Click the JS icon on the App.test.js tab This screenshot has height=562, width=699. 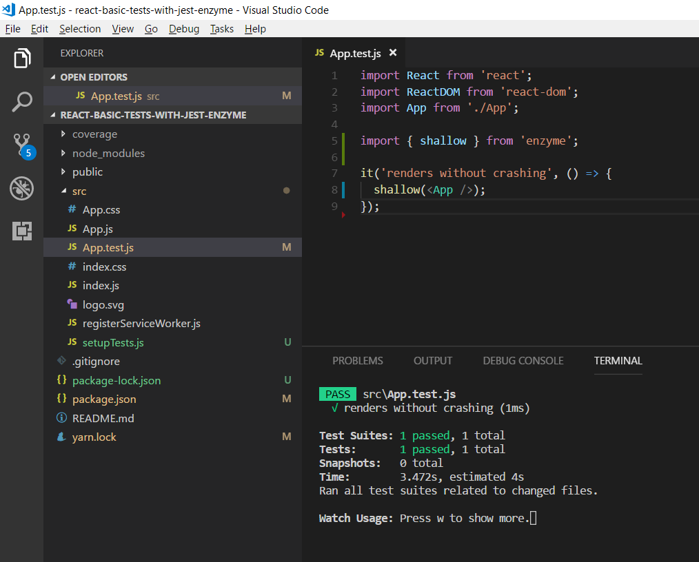pyautogui.click(x=319, y=52)
